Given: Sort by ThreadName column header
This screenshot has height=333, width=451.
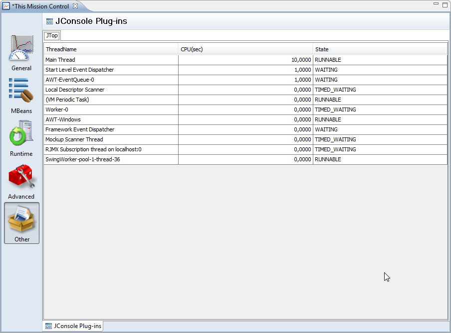Looking at the screenshot, I should pyautogui.click(x=111, y=49).
